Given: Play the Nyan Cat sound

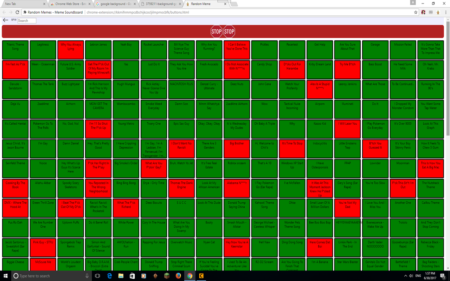Looking at the screenshot, I should (209, 248).
